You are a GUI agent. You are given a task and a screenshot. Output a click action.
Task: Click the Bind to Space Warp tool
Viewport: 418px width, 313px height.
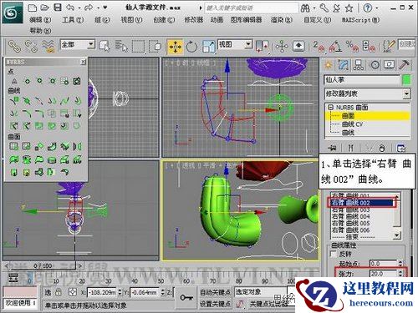(x=48, y=46)
